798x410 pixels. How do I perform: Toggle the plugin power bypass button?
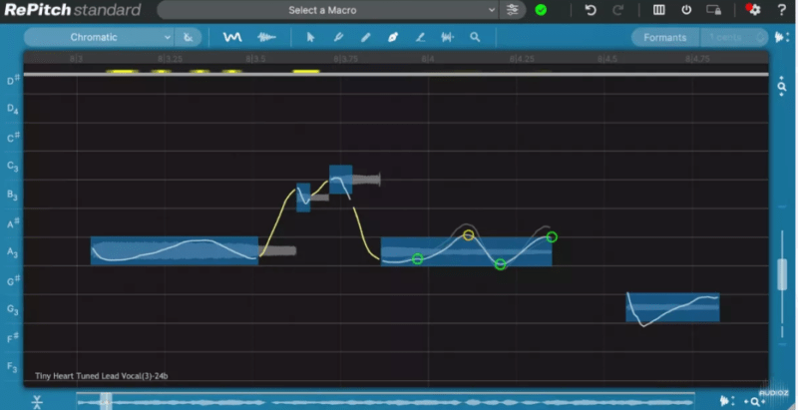[x=686, y=10]
